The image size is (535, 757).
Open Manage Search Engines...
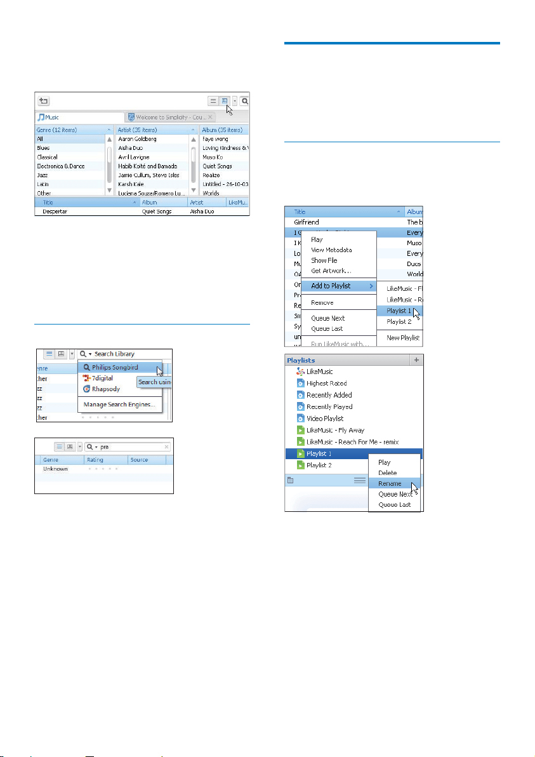coord(119,405)
